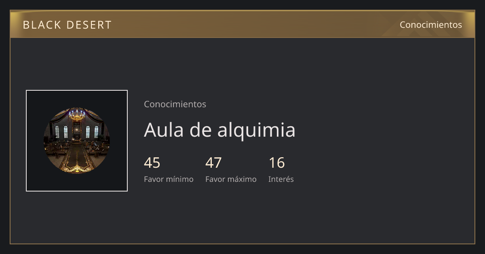
Task: Select the interest value 16
Action: click(277, 163)
